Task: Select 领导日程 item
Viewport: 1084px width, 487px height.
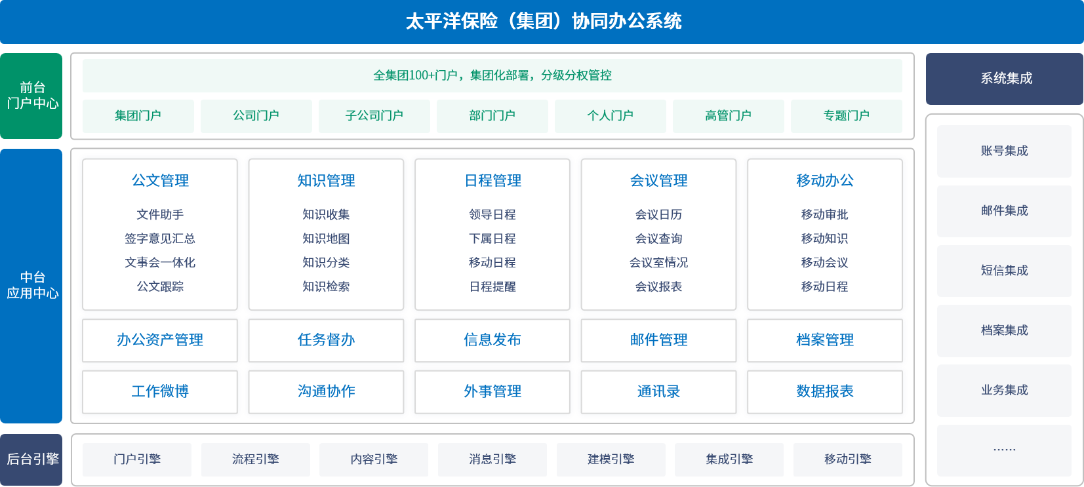Action: click(492, 214)
